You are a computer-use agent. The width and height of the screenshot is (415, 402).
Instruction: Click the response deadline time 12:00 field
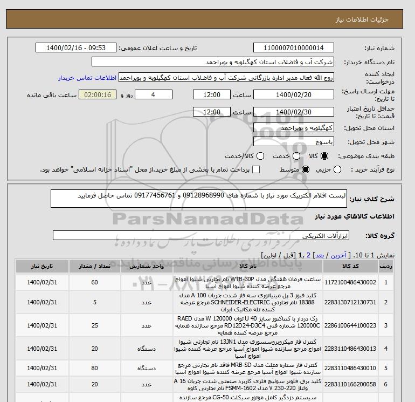[211, 94]
